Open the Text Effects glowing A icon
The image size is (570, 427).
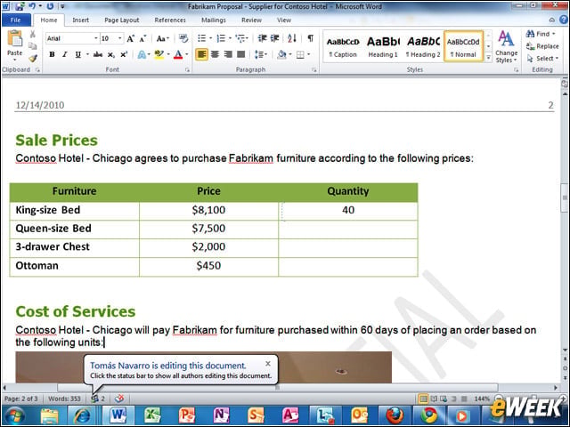click(142, 55)
